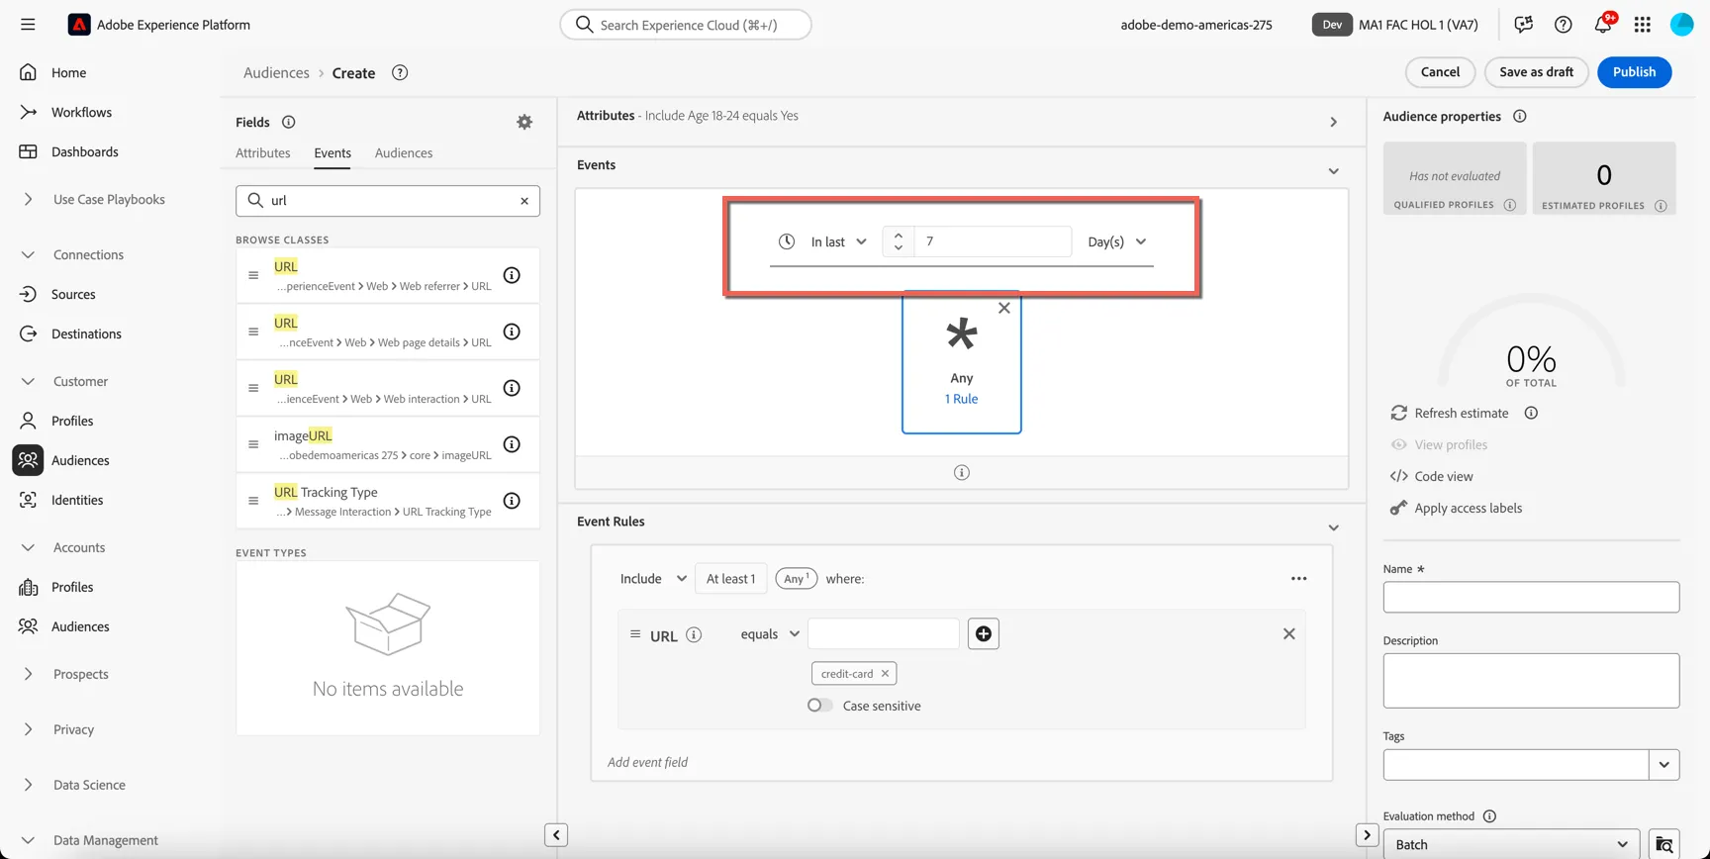1710x859 pixels.
Task: Click the At least 1 button
Action: pos(730,579)
